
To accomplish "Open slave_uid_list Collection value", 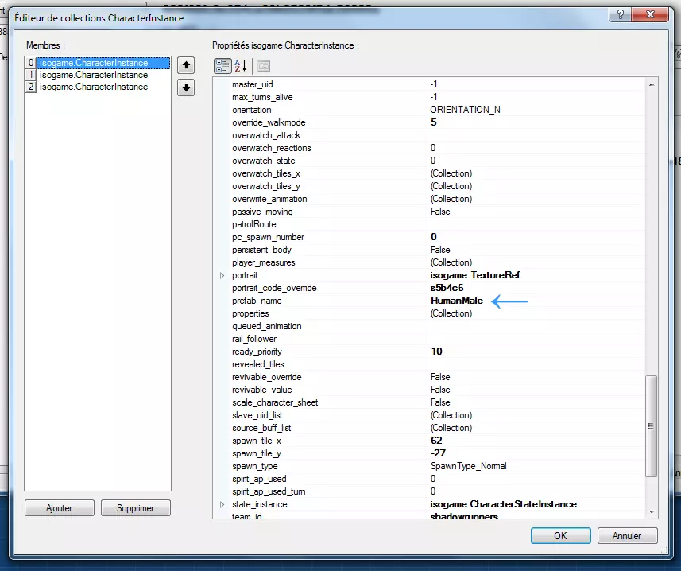I will click(x=451, y=415).
